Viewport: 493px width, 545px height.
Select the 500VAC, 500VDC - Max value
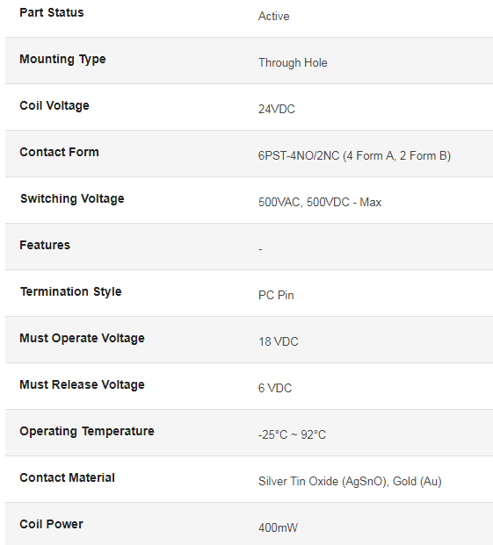click(x=320, y=202)
